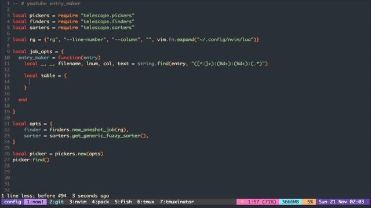Click the memory usage 3666MB indicator

(290, 202)
